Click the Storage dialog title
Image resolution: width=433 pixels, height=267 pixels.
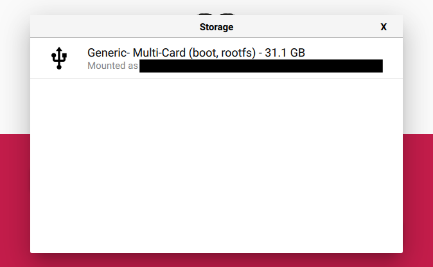216,27
